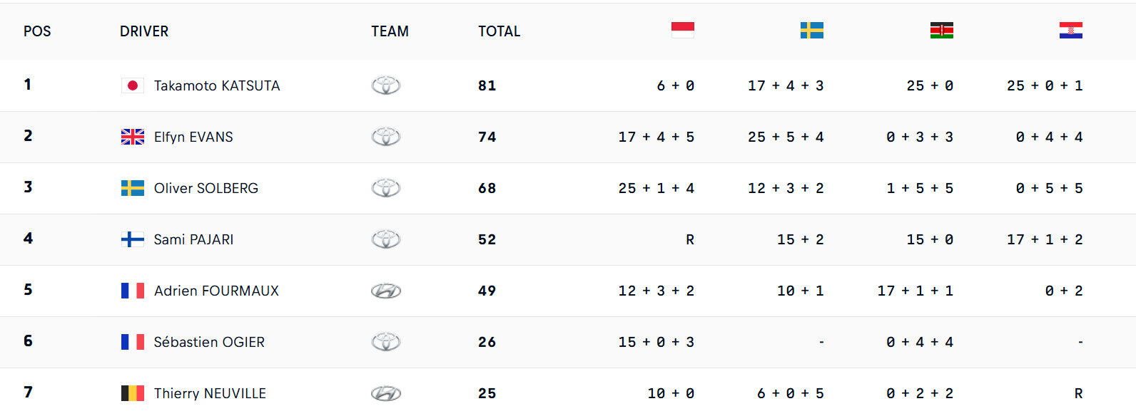Click Hyundai logo in Neuville's row
Image resolution: width=1136 pixels, height=416 pixels.
click(x=386, y=393)
